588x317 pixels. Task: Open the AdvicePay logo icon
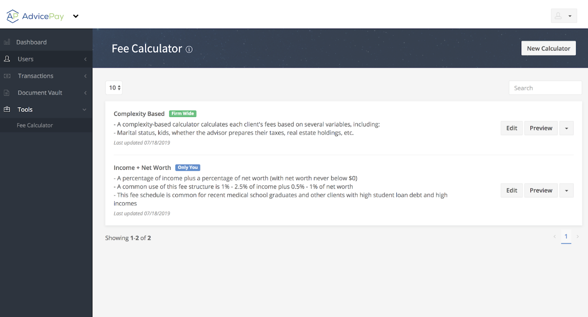tap(12, 15)
